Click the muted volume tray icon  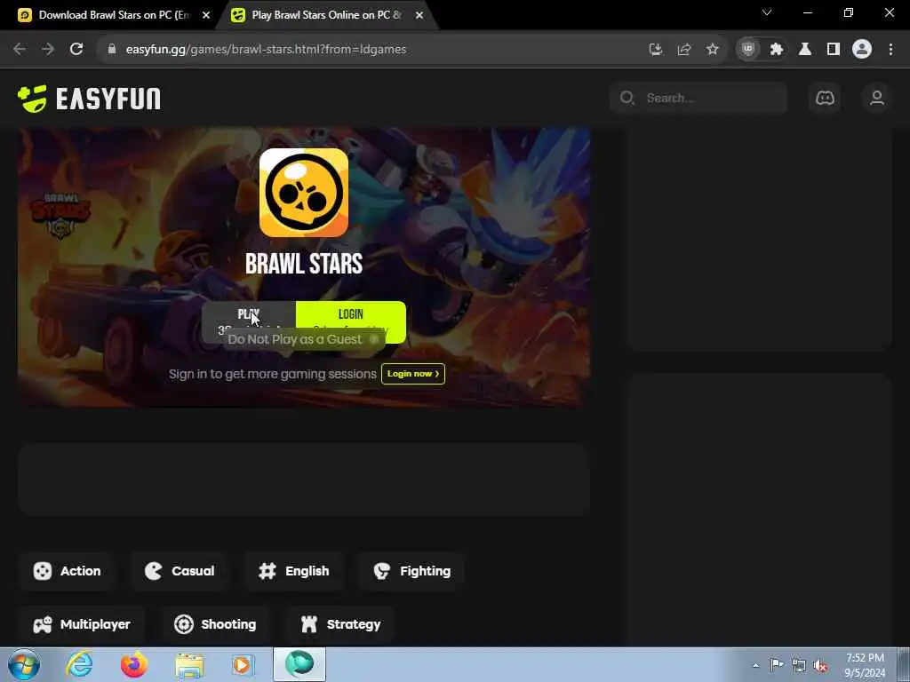pos(820,665)
